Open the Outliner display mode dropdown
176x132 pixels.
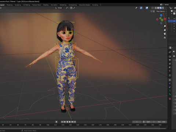pyautogui.click(x=171, y=8)
